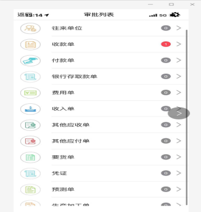Click the 费用单 green voucher icon
201x212 pixels.
coord(30,93)
